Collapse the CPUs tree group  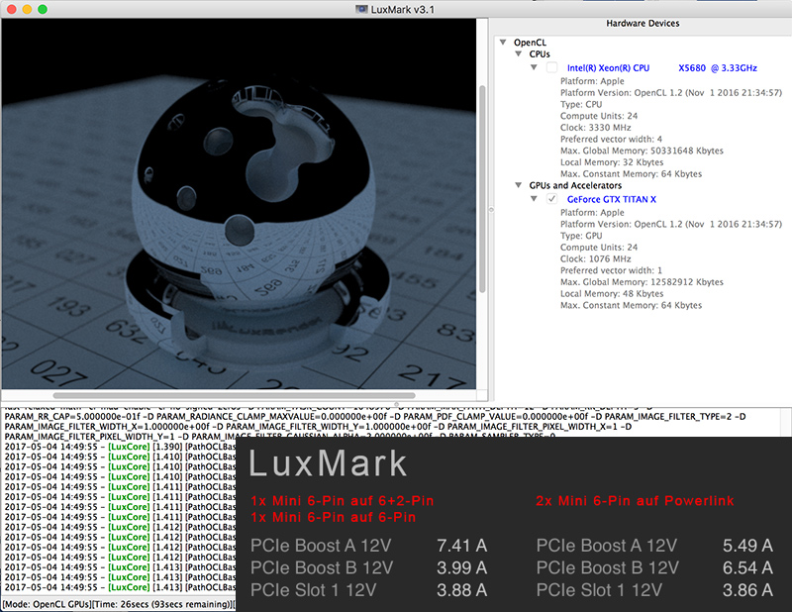518,53
